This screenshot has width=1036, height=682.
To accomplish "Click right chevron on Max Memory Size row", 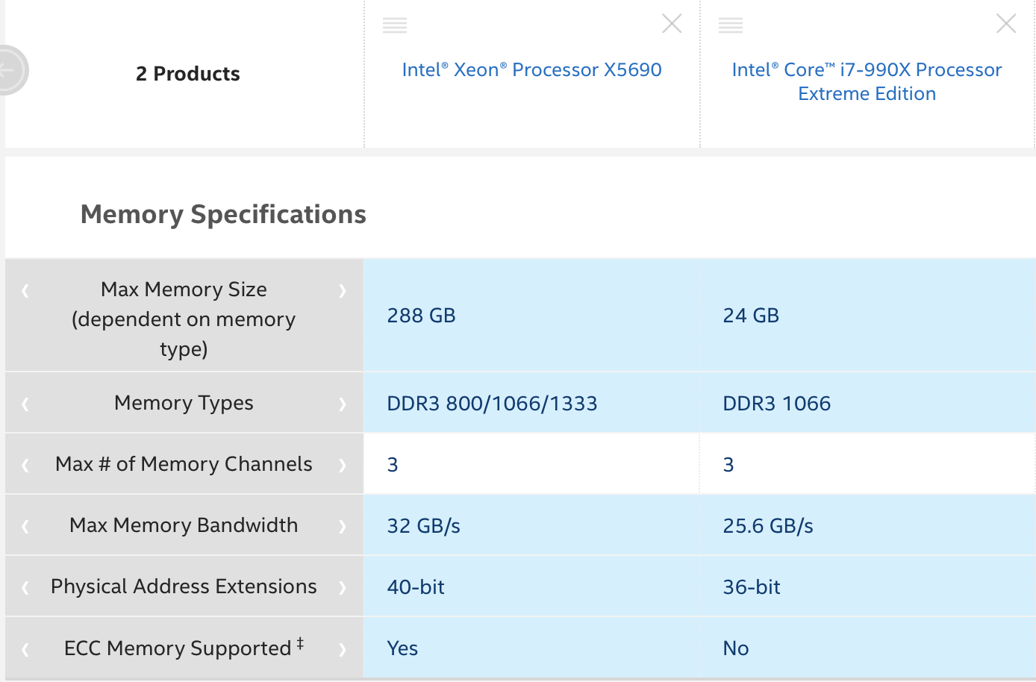I will pyautogui.click(x=343, y=290).
